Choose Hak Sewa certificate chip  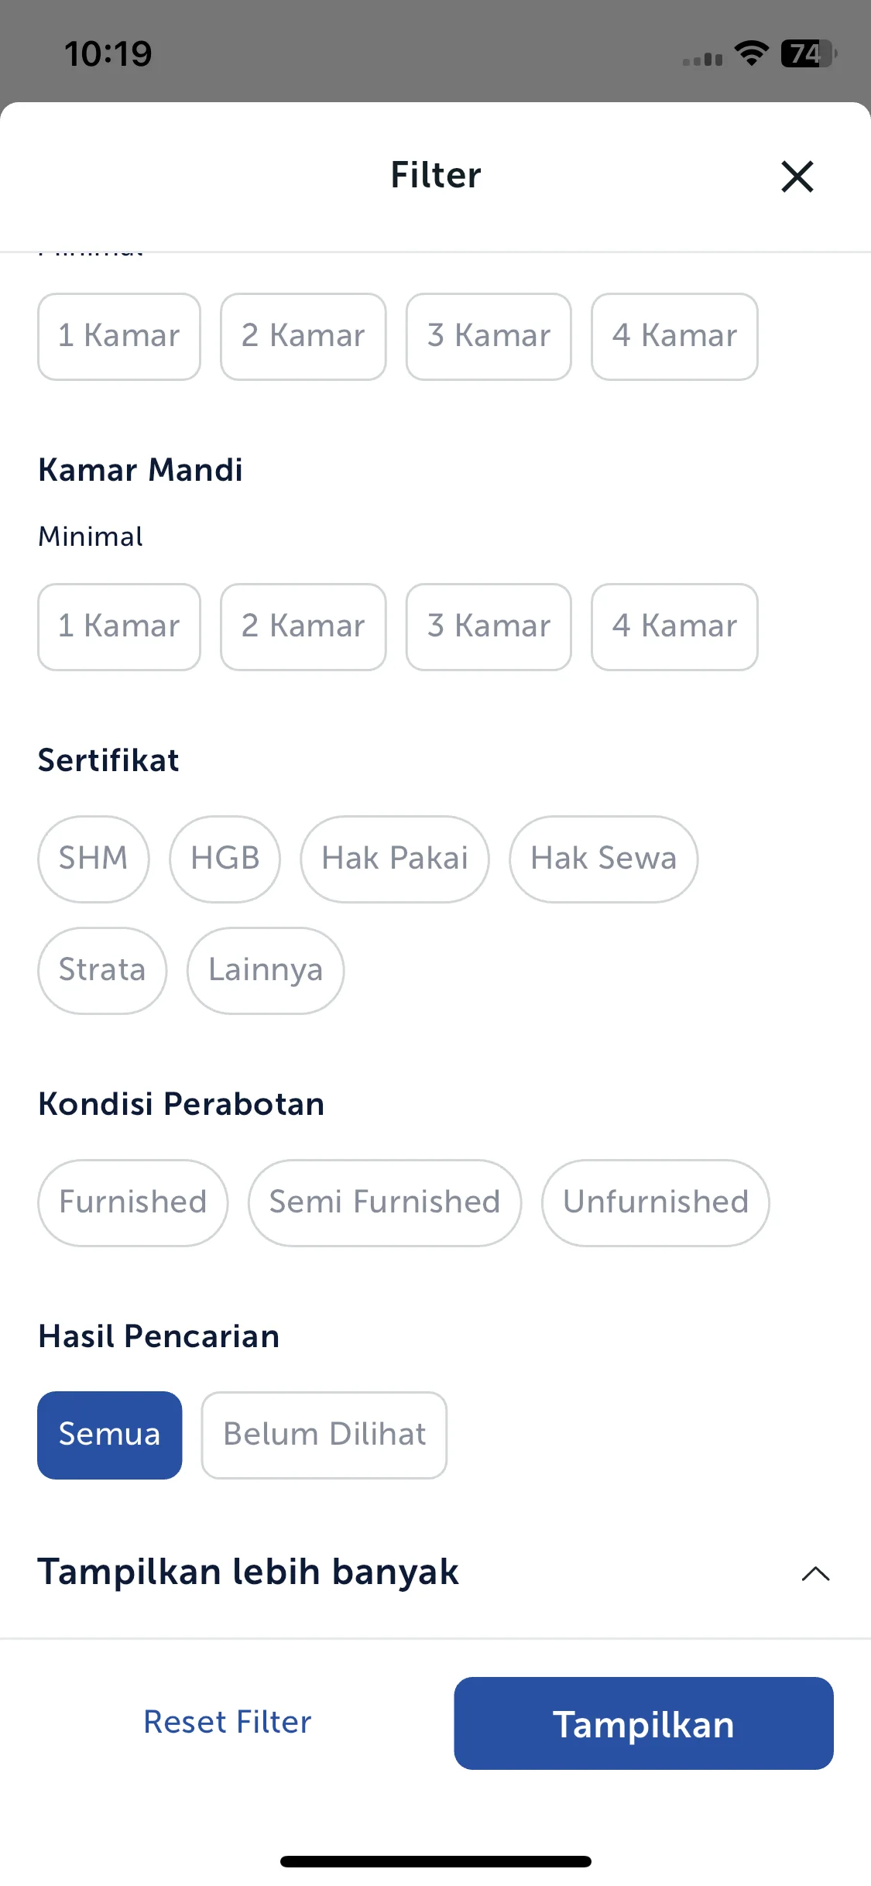(x=604, y=859)
